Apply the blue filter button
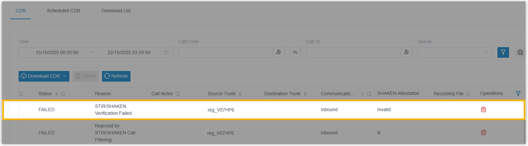The image size is (528, 146). (503, 52)
